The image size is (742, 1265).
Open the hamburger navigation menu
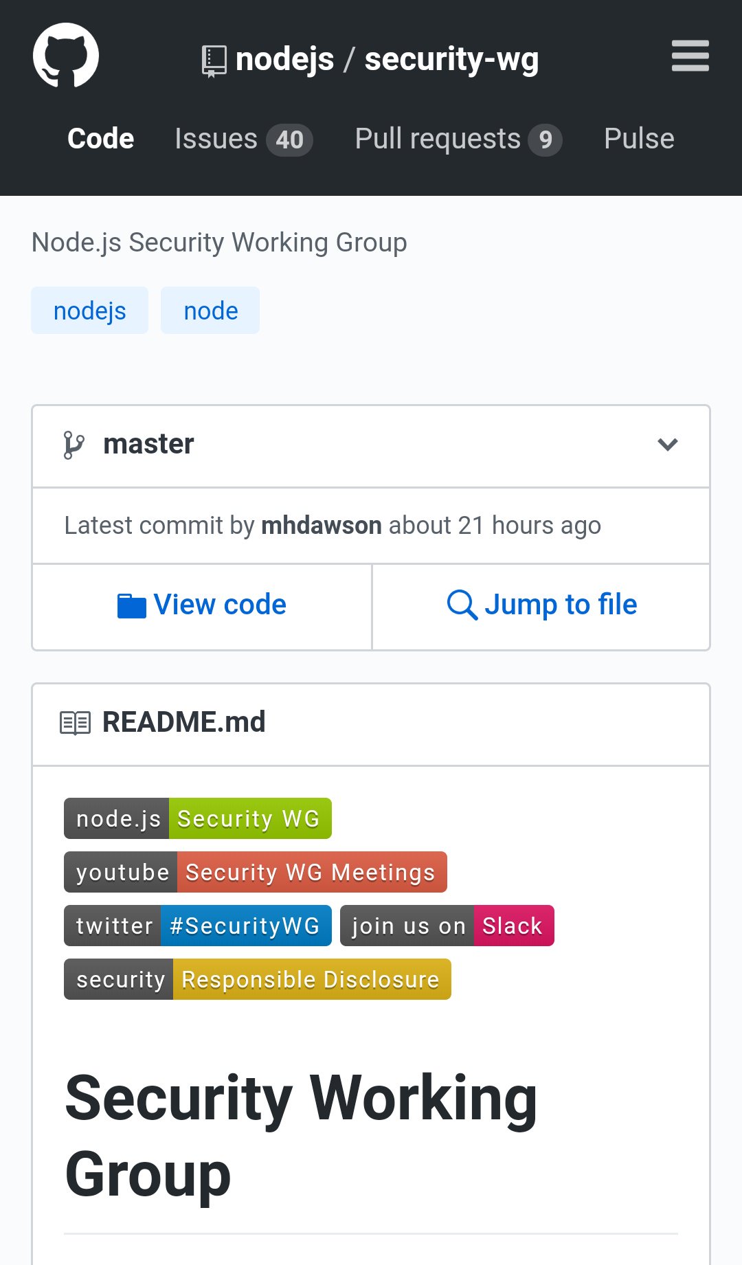click(x=690, y=56)
